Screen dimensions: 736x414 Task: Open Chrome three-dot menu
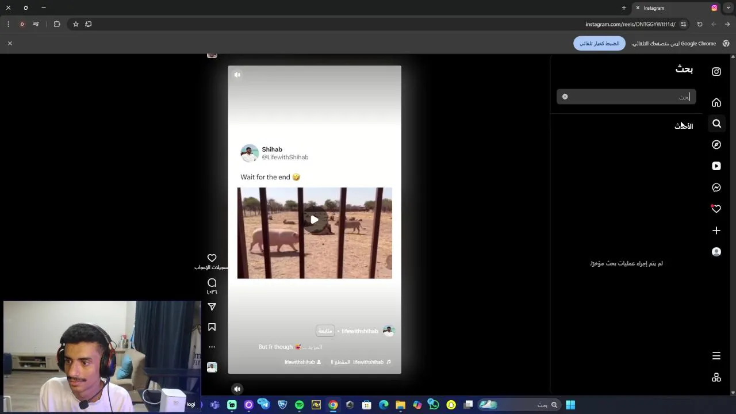8,24
